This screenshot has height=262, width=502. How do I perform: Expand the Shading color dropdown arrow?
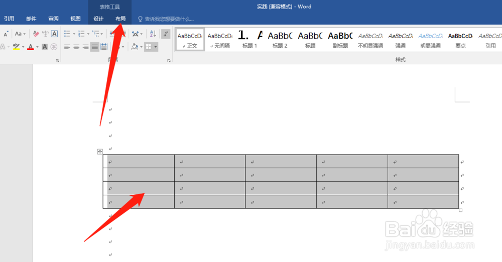(141, 47)
